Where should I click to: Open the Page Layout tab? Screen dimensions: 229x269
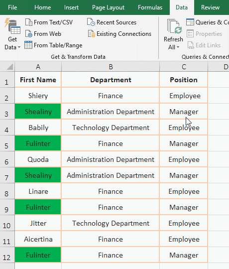point(108,7)
